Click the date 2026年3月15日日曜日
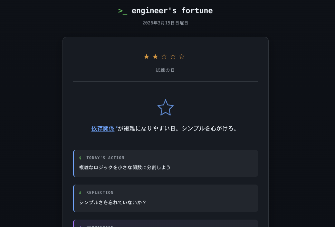Image resolution: width=335 pixels, height=227 pixels. (x=165, y=23)
